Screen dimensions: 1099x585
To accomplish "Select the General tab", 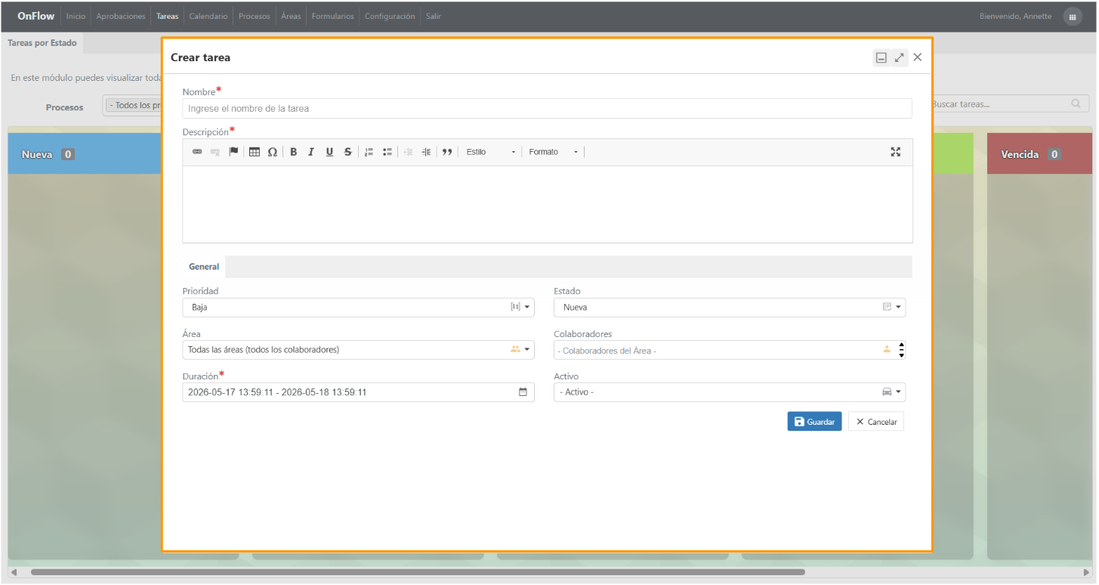I will point(204,267).
